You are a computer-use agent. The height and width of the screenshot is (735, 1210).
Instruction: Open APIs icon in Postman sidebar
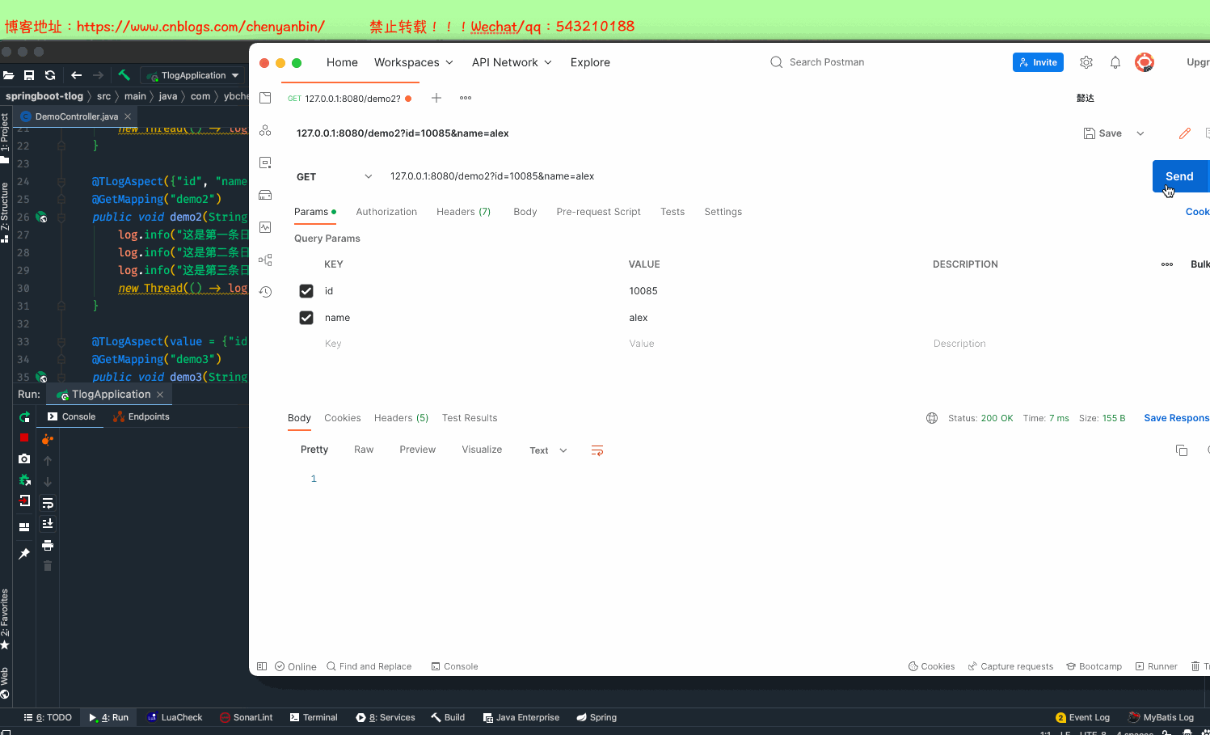pyautogui.click(x=265, y=130)
